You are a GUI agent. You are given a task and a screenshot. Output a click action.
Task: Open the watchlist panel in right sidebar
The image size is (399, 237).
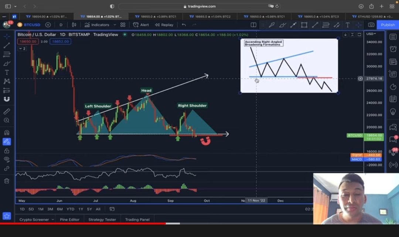pyautogui.click(x=393, y=37)
